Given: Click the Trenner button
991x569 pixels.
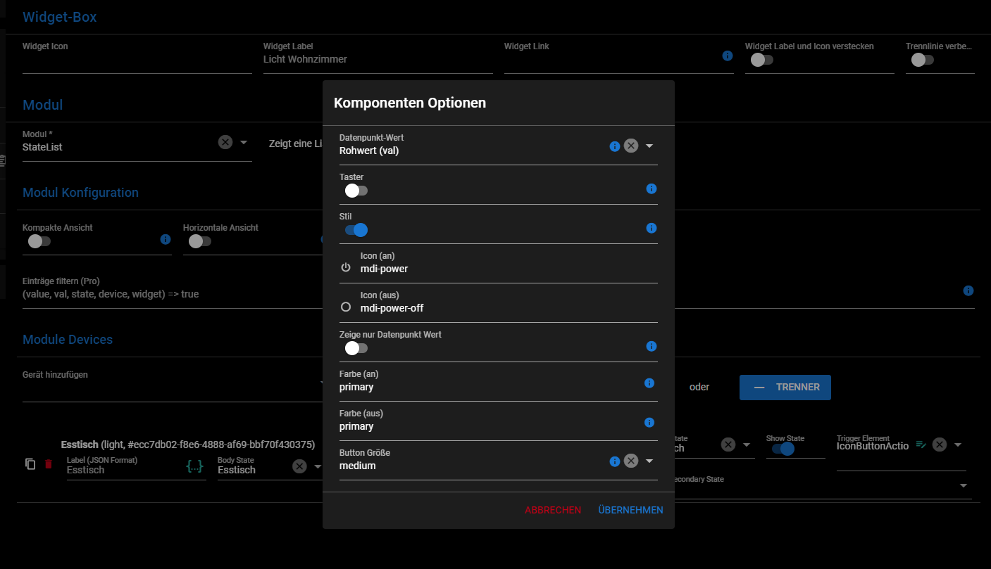Looking at the screenshot, I should coord(785,388).
